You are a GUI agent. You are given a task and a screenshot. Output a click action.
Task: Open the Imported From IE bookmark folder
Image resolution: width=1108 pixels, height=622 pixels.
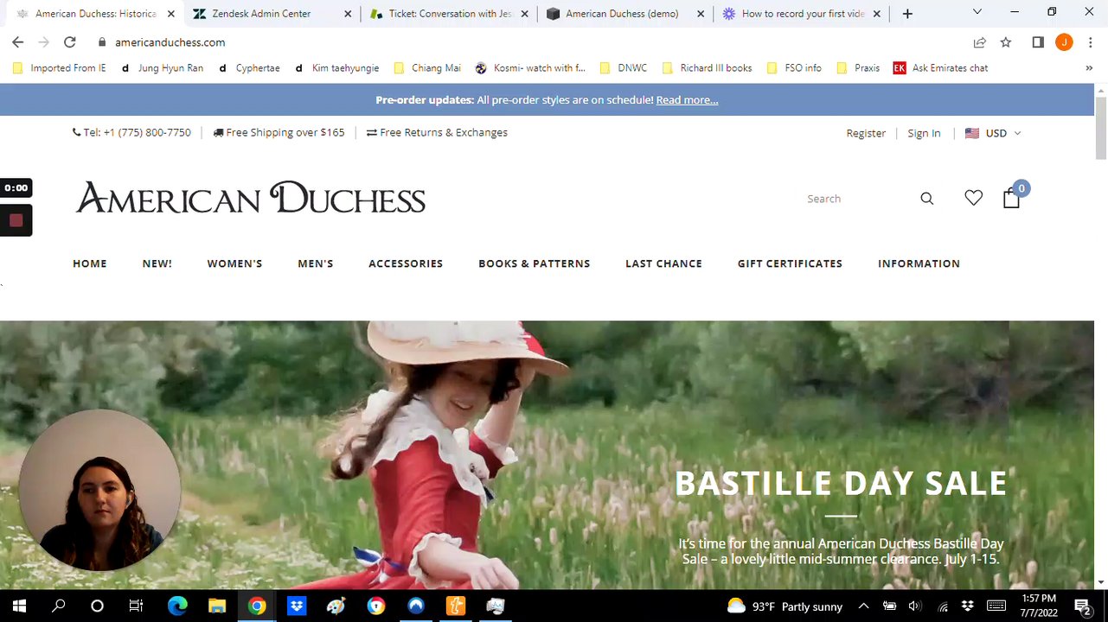click(x=59, y=68)
